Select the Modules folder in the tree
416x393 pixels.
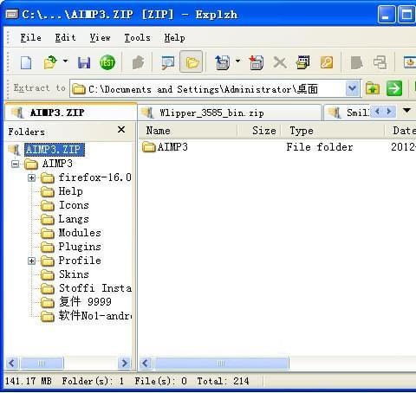point(80,233)
